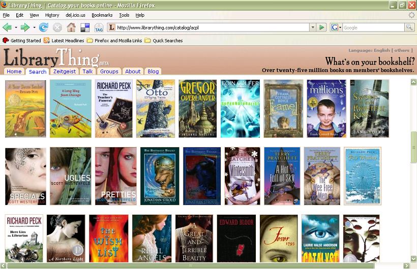Open the Talk tab
417x269 pixels.
tap(87, 72)
